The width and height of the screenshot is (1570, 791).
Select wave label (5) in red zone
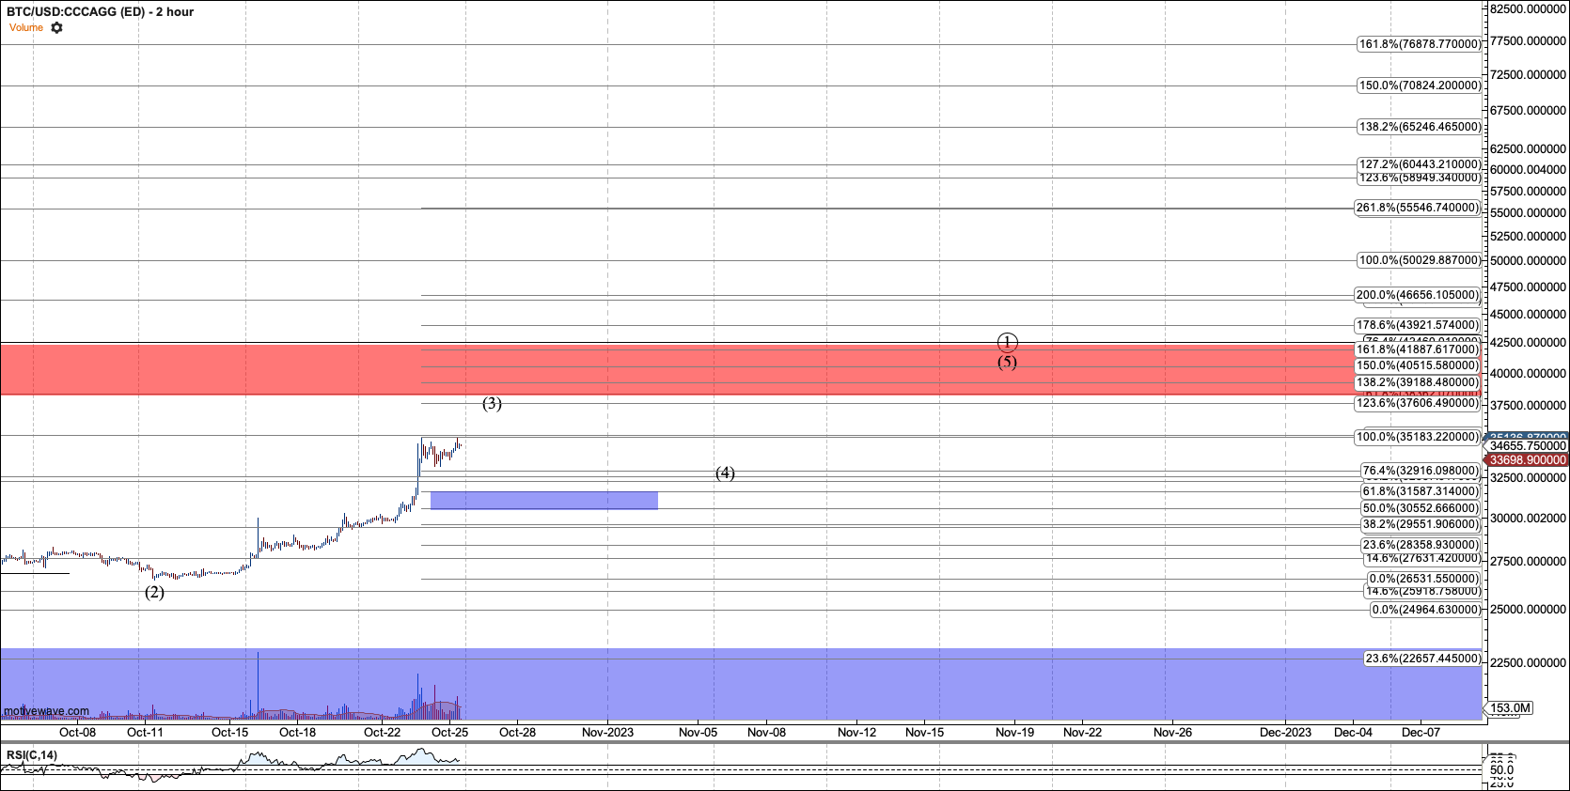(x=1007, y=363)
